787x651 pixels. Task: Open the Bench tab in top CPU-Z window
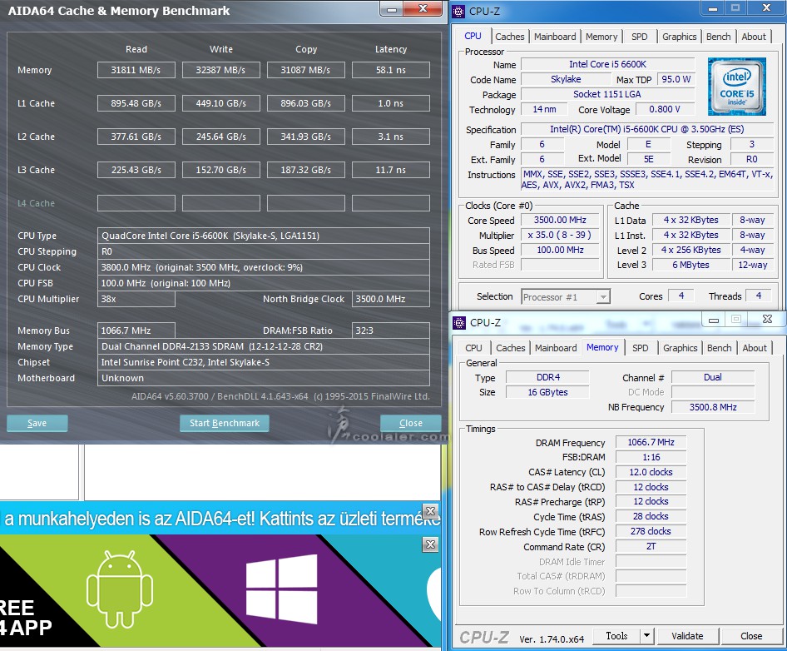tap(718, 37)
